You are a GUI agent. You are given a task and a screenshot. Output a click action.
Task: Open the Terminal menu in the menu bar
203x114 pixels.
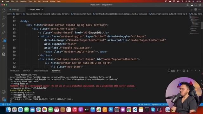45,1
